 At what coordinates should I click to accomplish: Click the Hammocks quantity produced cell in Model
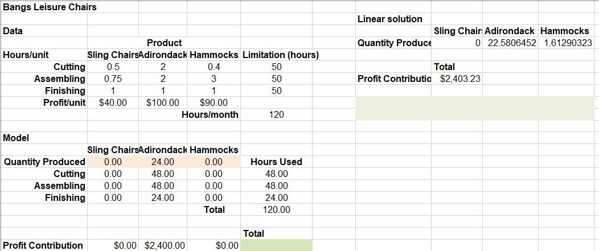tap(214, 162)
